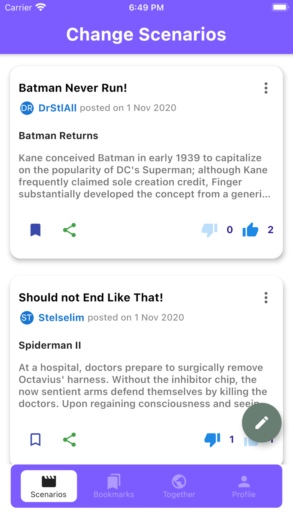This screenshot has height=522, width=293.
Task: Open Stelselim's user profile link
Action: (x=61, y=318)
